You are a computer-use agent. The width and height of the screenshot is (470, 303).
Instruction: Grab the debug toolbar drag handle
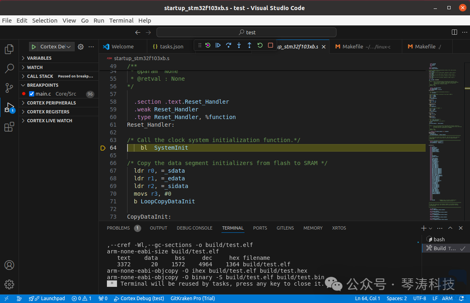coord(200,45)
